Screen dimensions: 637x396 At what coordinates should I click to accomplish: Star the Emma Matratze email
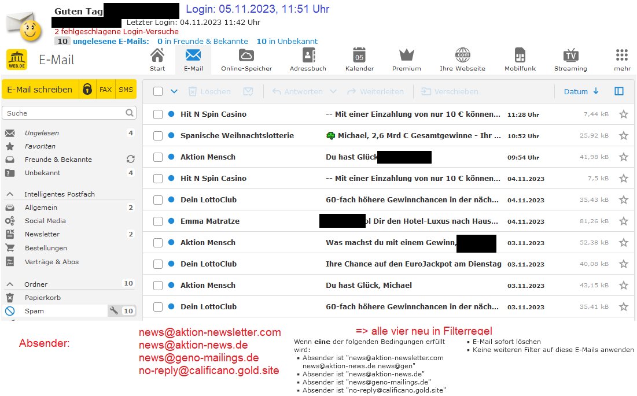pyautogui.click(x=623, y=221)
